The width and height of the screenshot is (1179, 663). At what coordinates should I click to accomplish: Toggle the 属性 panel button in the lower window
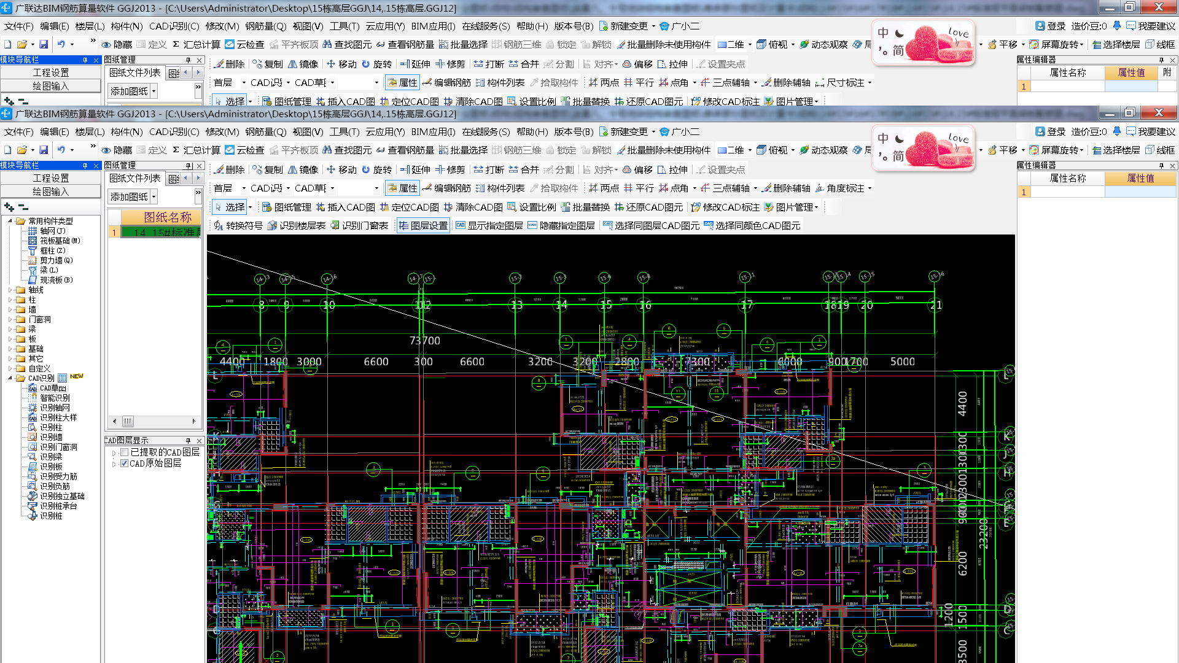coord(403,188)
